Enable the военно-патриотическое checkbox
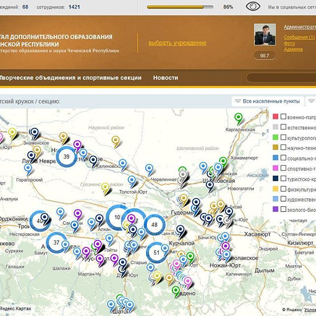This screenshot has height=316, width=316. (x=284, y=117)
